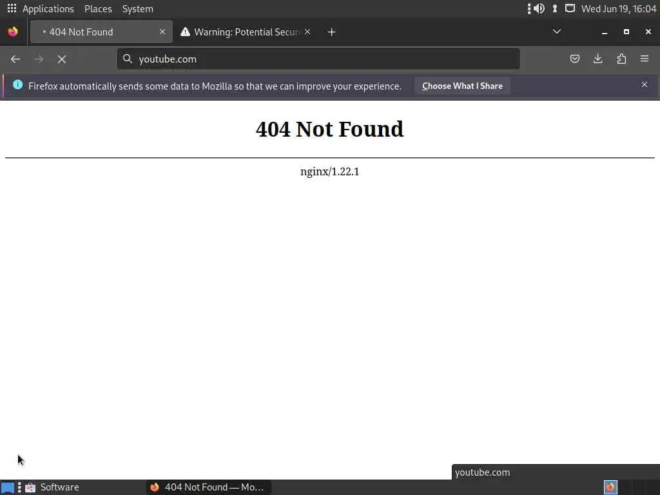Screen dimensions: 660x495
Task: Select the 404 Not Found taskbar window button
Action: [x=209, y=487]
